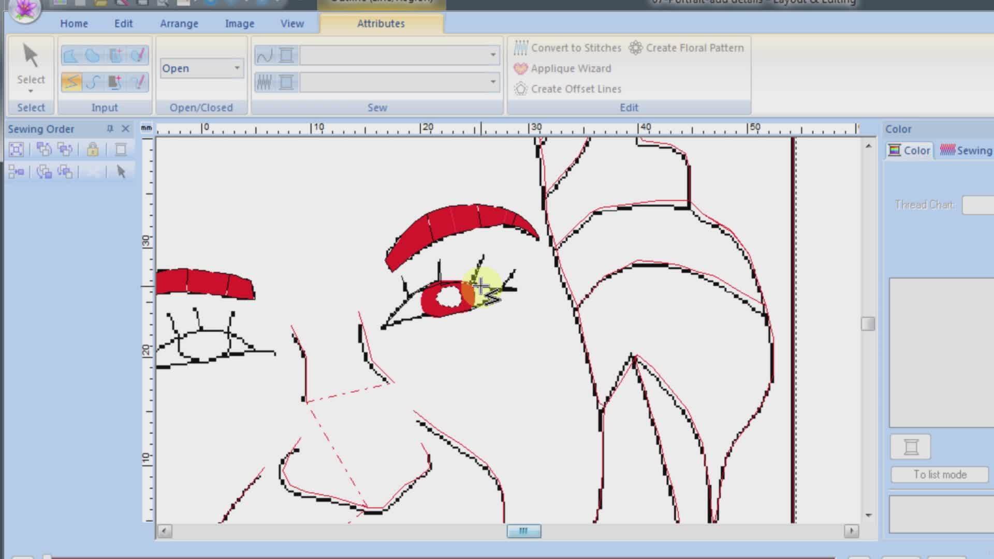Pin the Sewing Order panel
This screenshot has height=559, width=994.
point(110,128)
